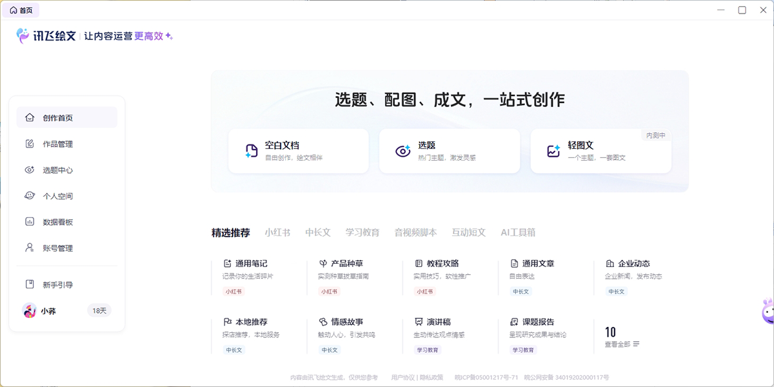Open 账号管理 user icon
The height and width of the screenshot is (387, 774).
[x=29, y=248]
